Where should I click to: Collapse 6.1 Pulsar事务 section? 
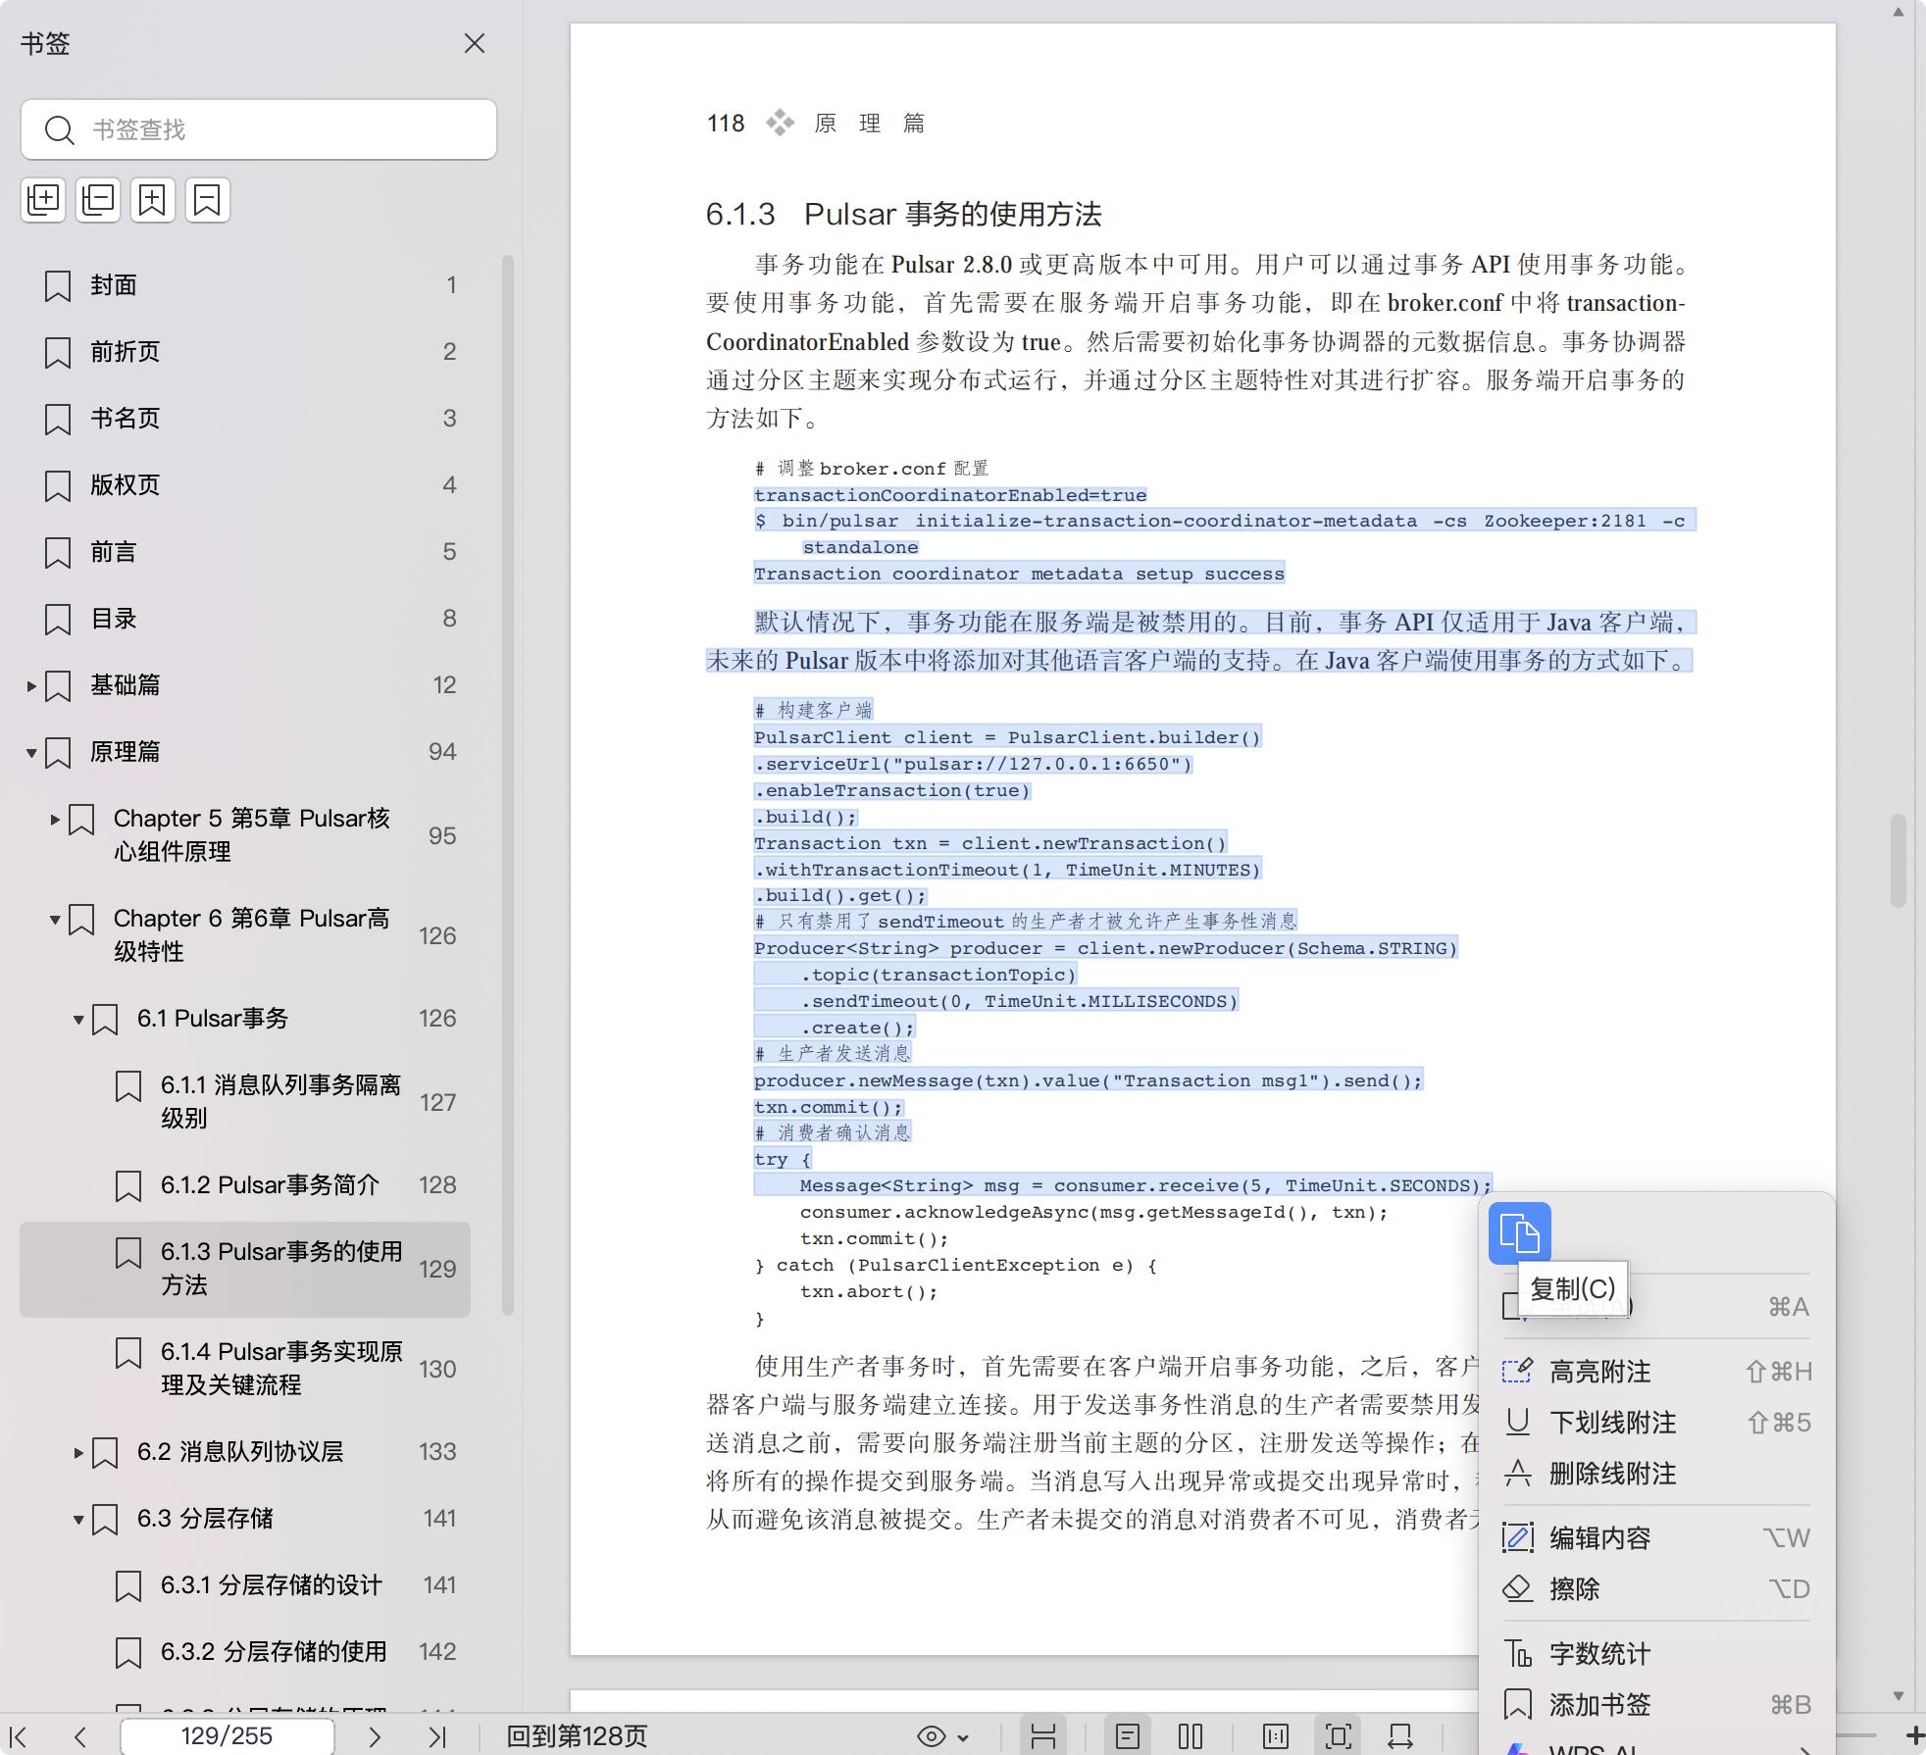pos(78,1020)
